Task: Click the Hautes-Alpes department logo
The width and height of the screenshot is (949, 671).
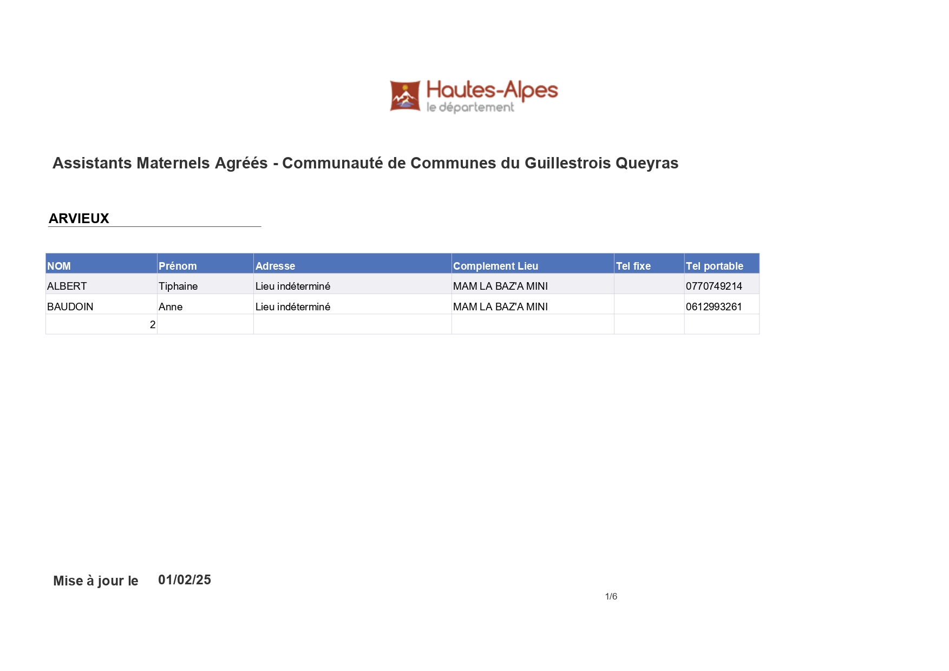Action: pyautogui.click(x=474, y=96)
